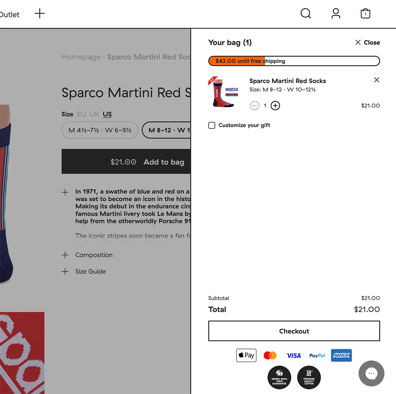Open the chat support bubble
The width and height of the screenshot is (396, 394).
[x=371, y=374]
